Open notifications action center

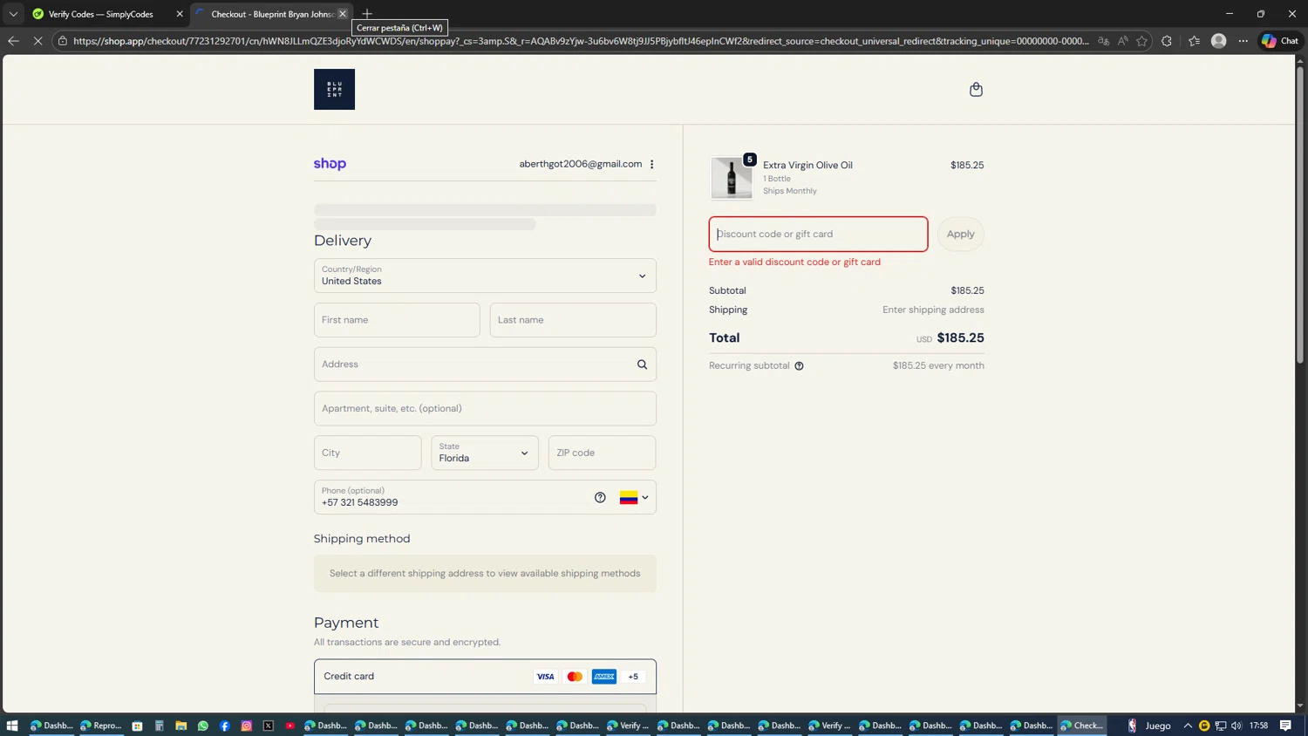coord(1286,726)
